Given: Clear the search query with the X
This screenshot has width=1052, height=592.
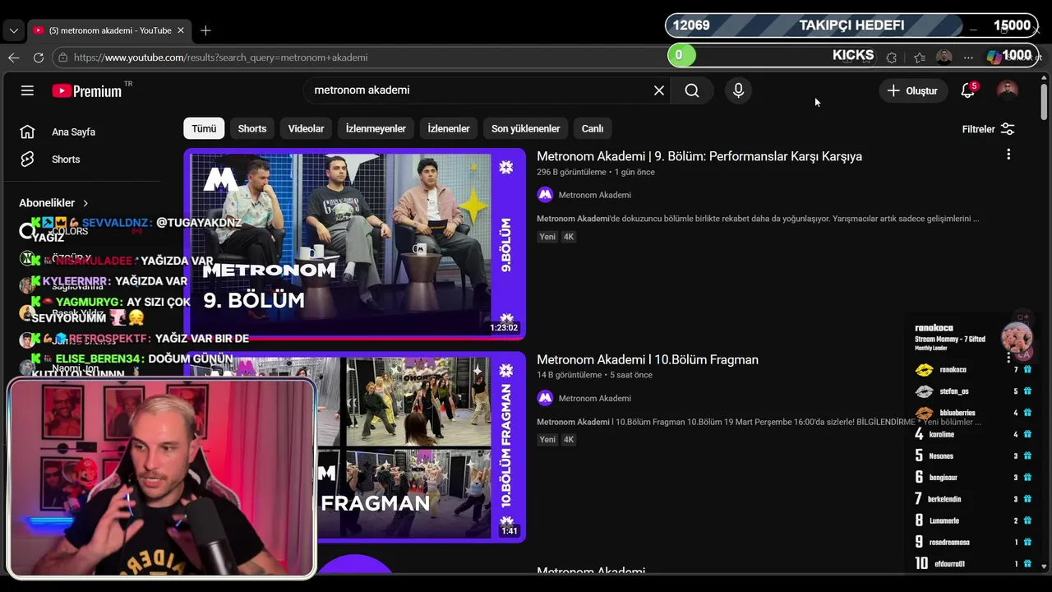Looking at the screenshot, I should pyautogui.click(x=659, y=90).
